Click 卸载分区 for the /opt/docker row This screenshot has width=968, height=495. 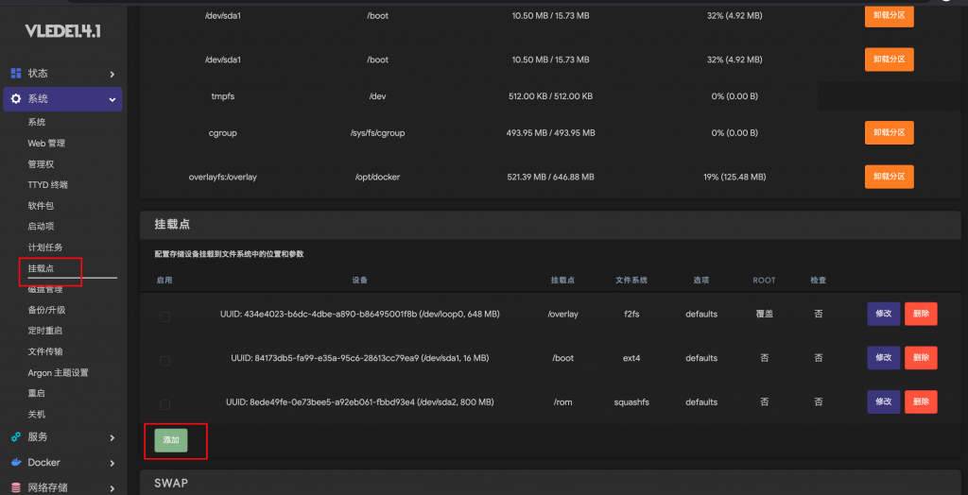pos(889,177)
